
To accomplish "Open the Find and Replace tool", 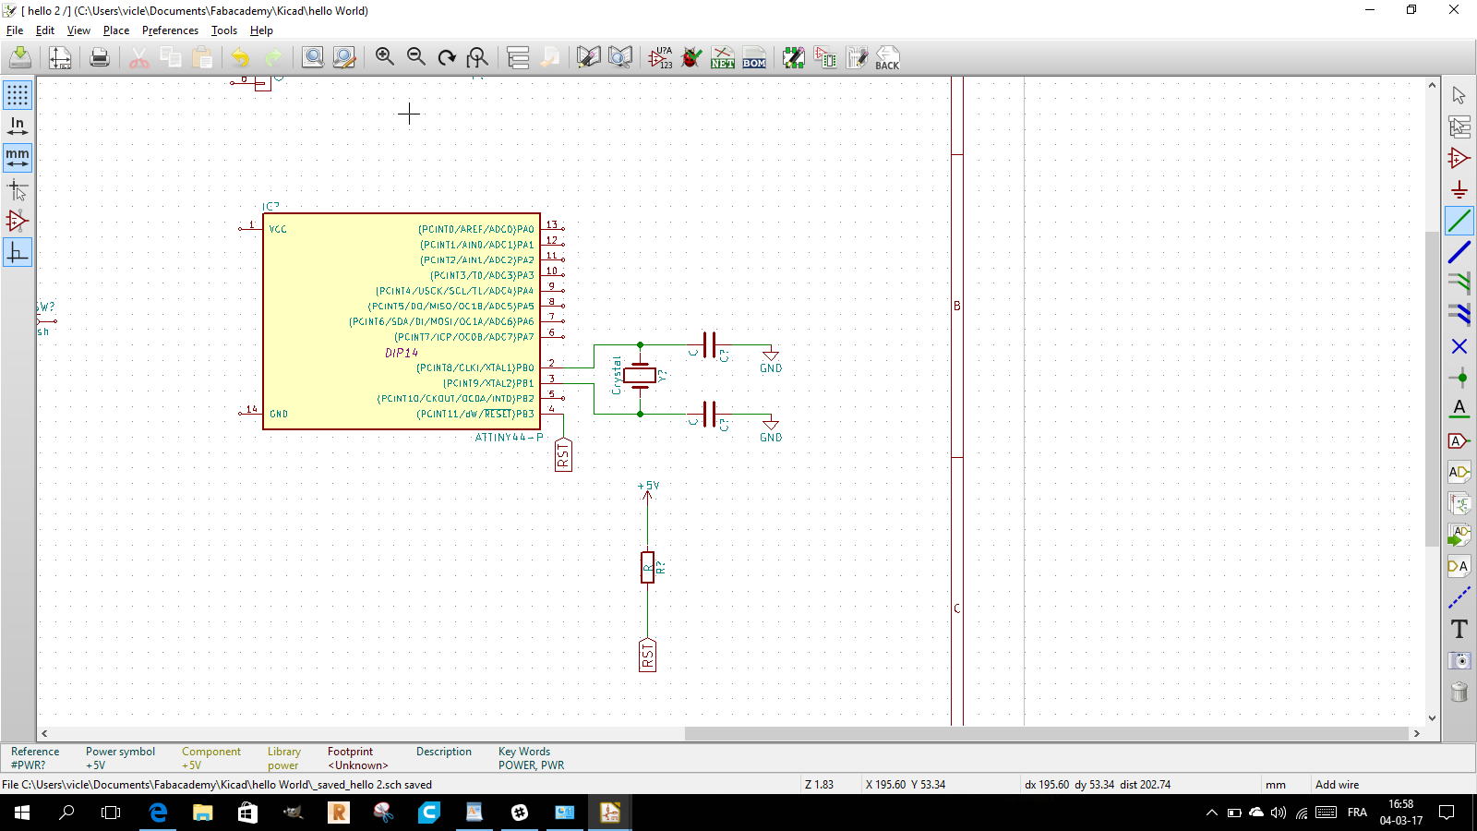I will click(344, 57).
